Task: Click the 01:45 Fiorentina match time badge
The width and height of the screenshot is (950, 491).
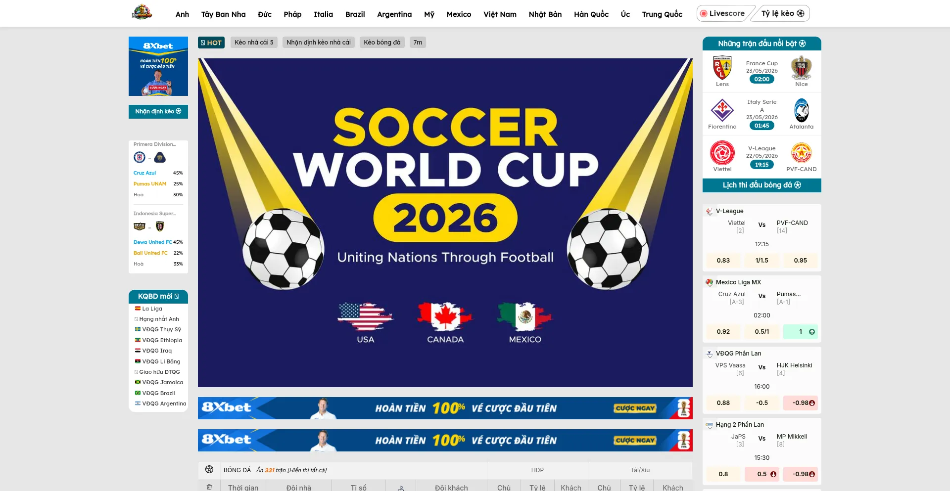Action: [762, 126]
